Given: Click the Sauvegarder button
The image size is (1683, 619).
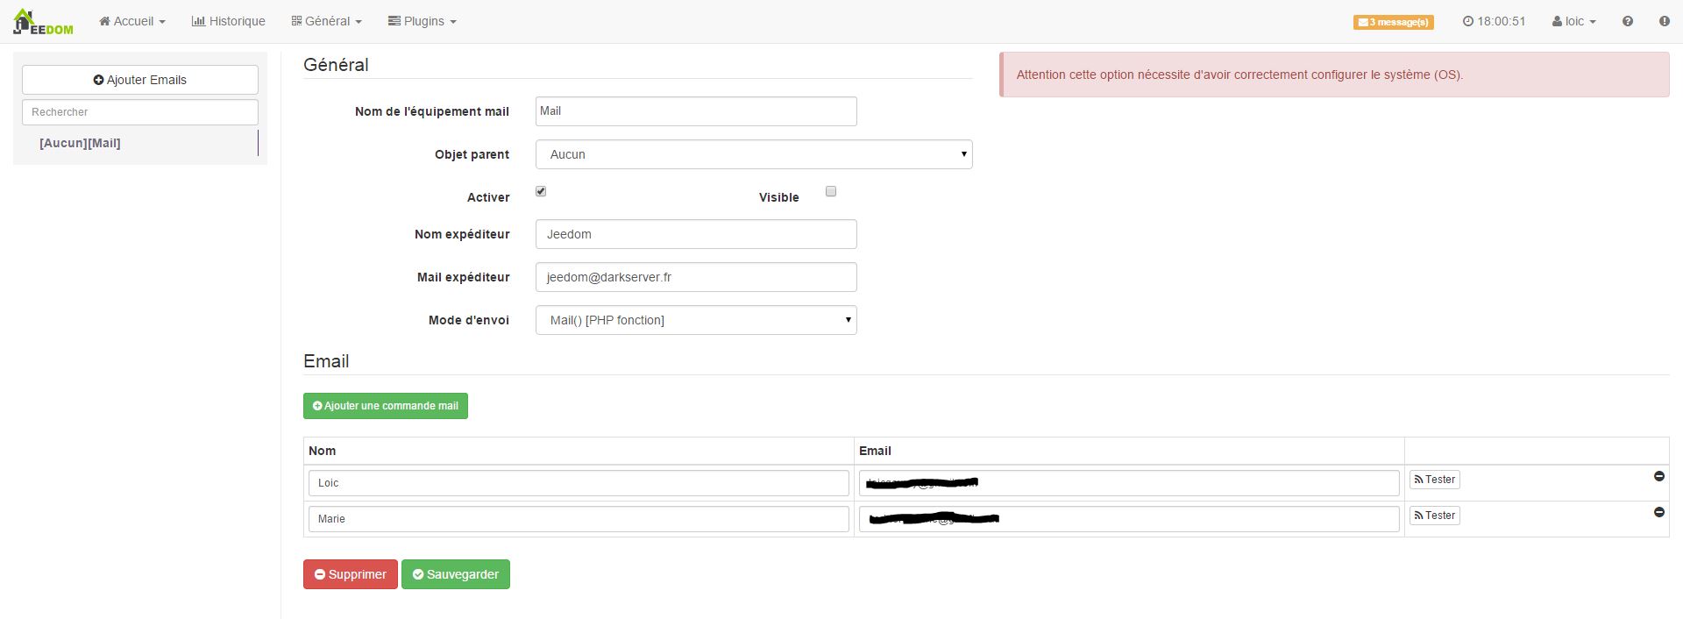Looking at the screenshot, I should coord(455,574).
